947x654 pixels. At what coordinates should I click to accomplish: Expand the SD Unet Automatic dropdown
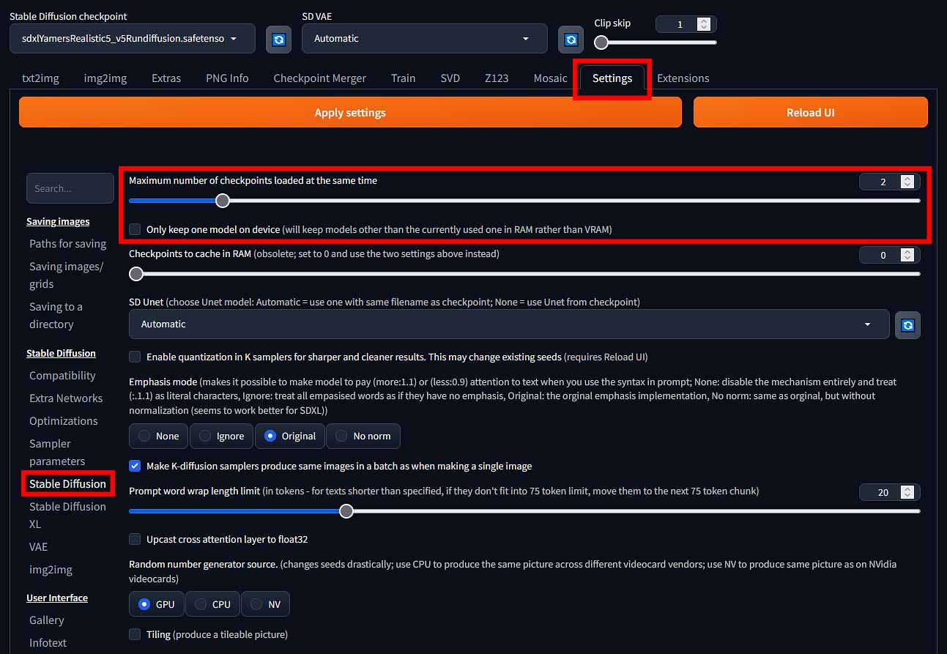tap(509, 324)
